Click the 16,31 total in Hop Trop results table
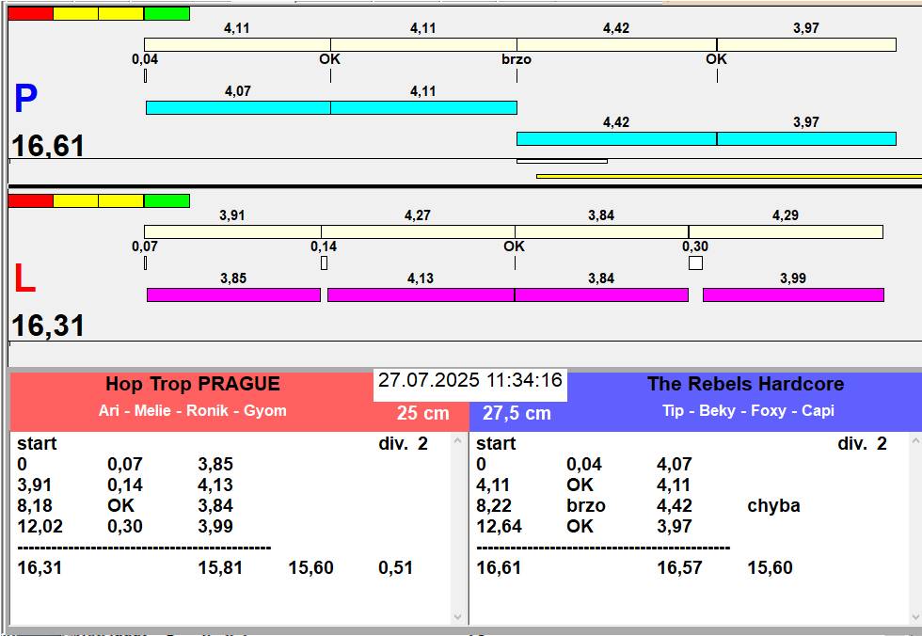The image size is (922, 636). [x=40, y=568]
